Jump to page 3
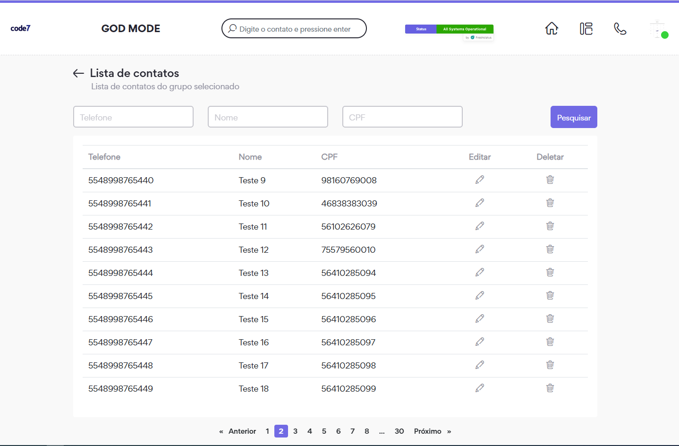This screenshot has height=446, width=679. pyautogui.click(x=295, y=431)
